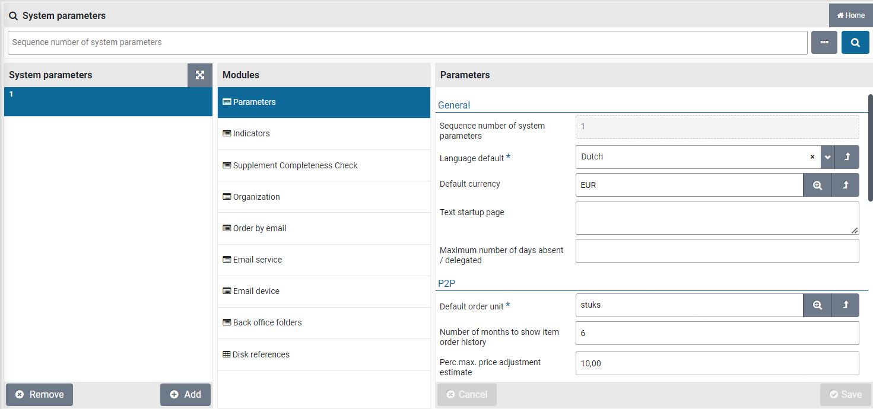
Task: Select the Organization module
Action: (x=256, y=197)
